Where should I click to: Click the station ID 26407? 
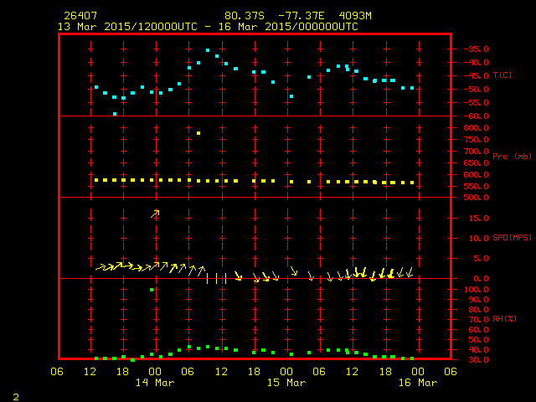pos(80,16)
